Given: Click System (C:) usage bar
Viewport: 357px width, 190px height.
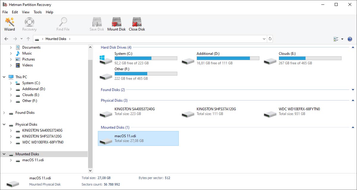Looking at the screenshot, I should (146, 58).
